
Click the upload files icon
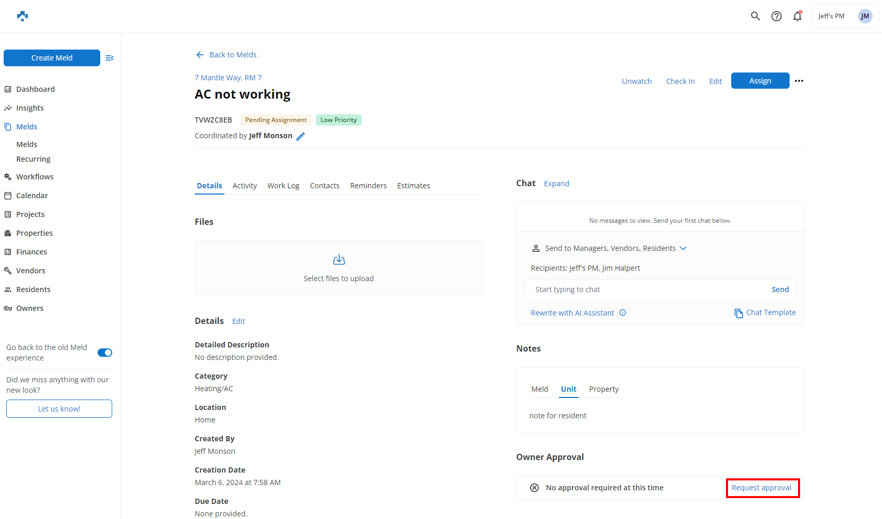(x=339, y=260)
